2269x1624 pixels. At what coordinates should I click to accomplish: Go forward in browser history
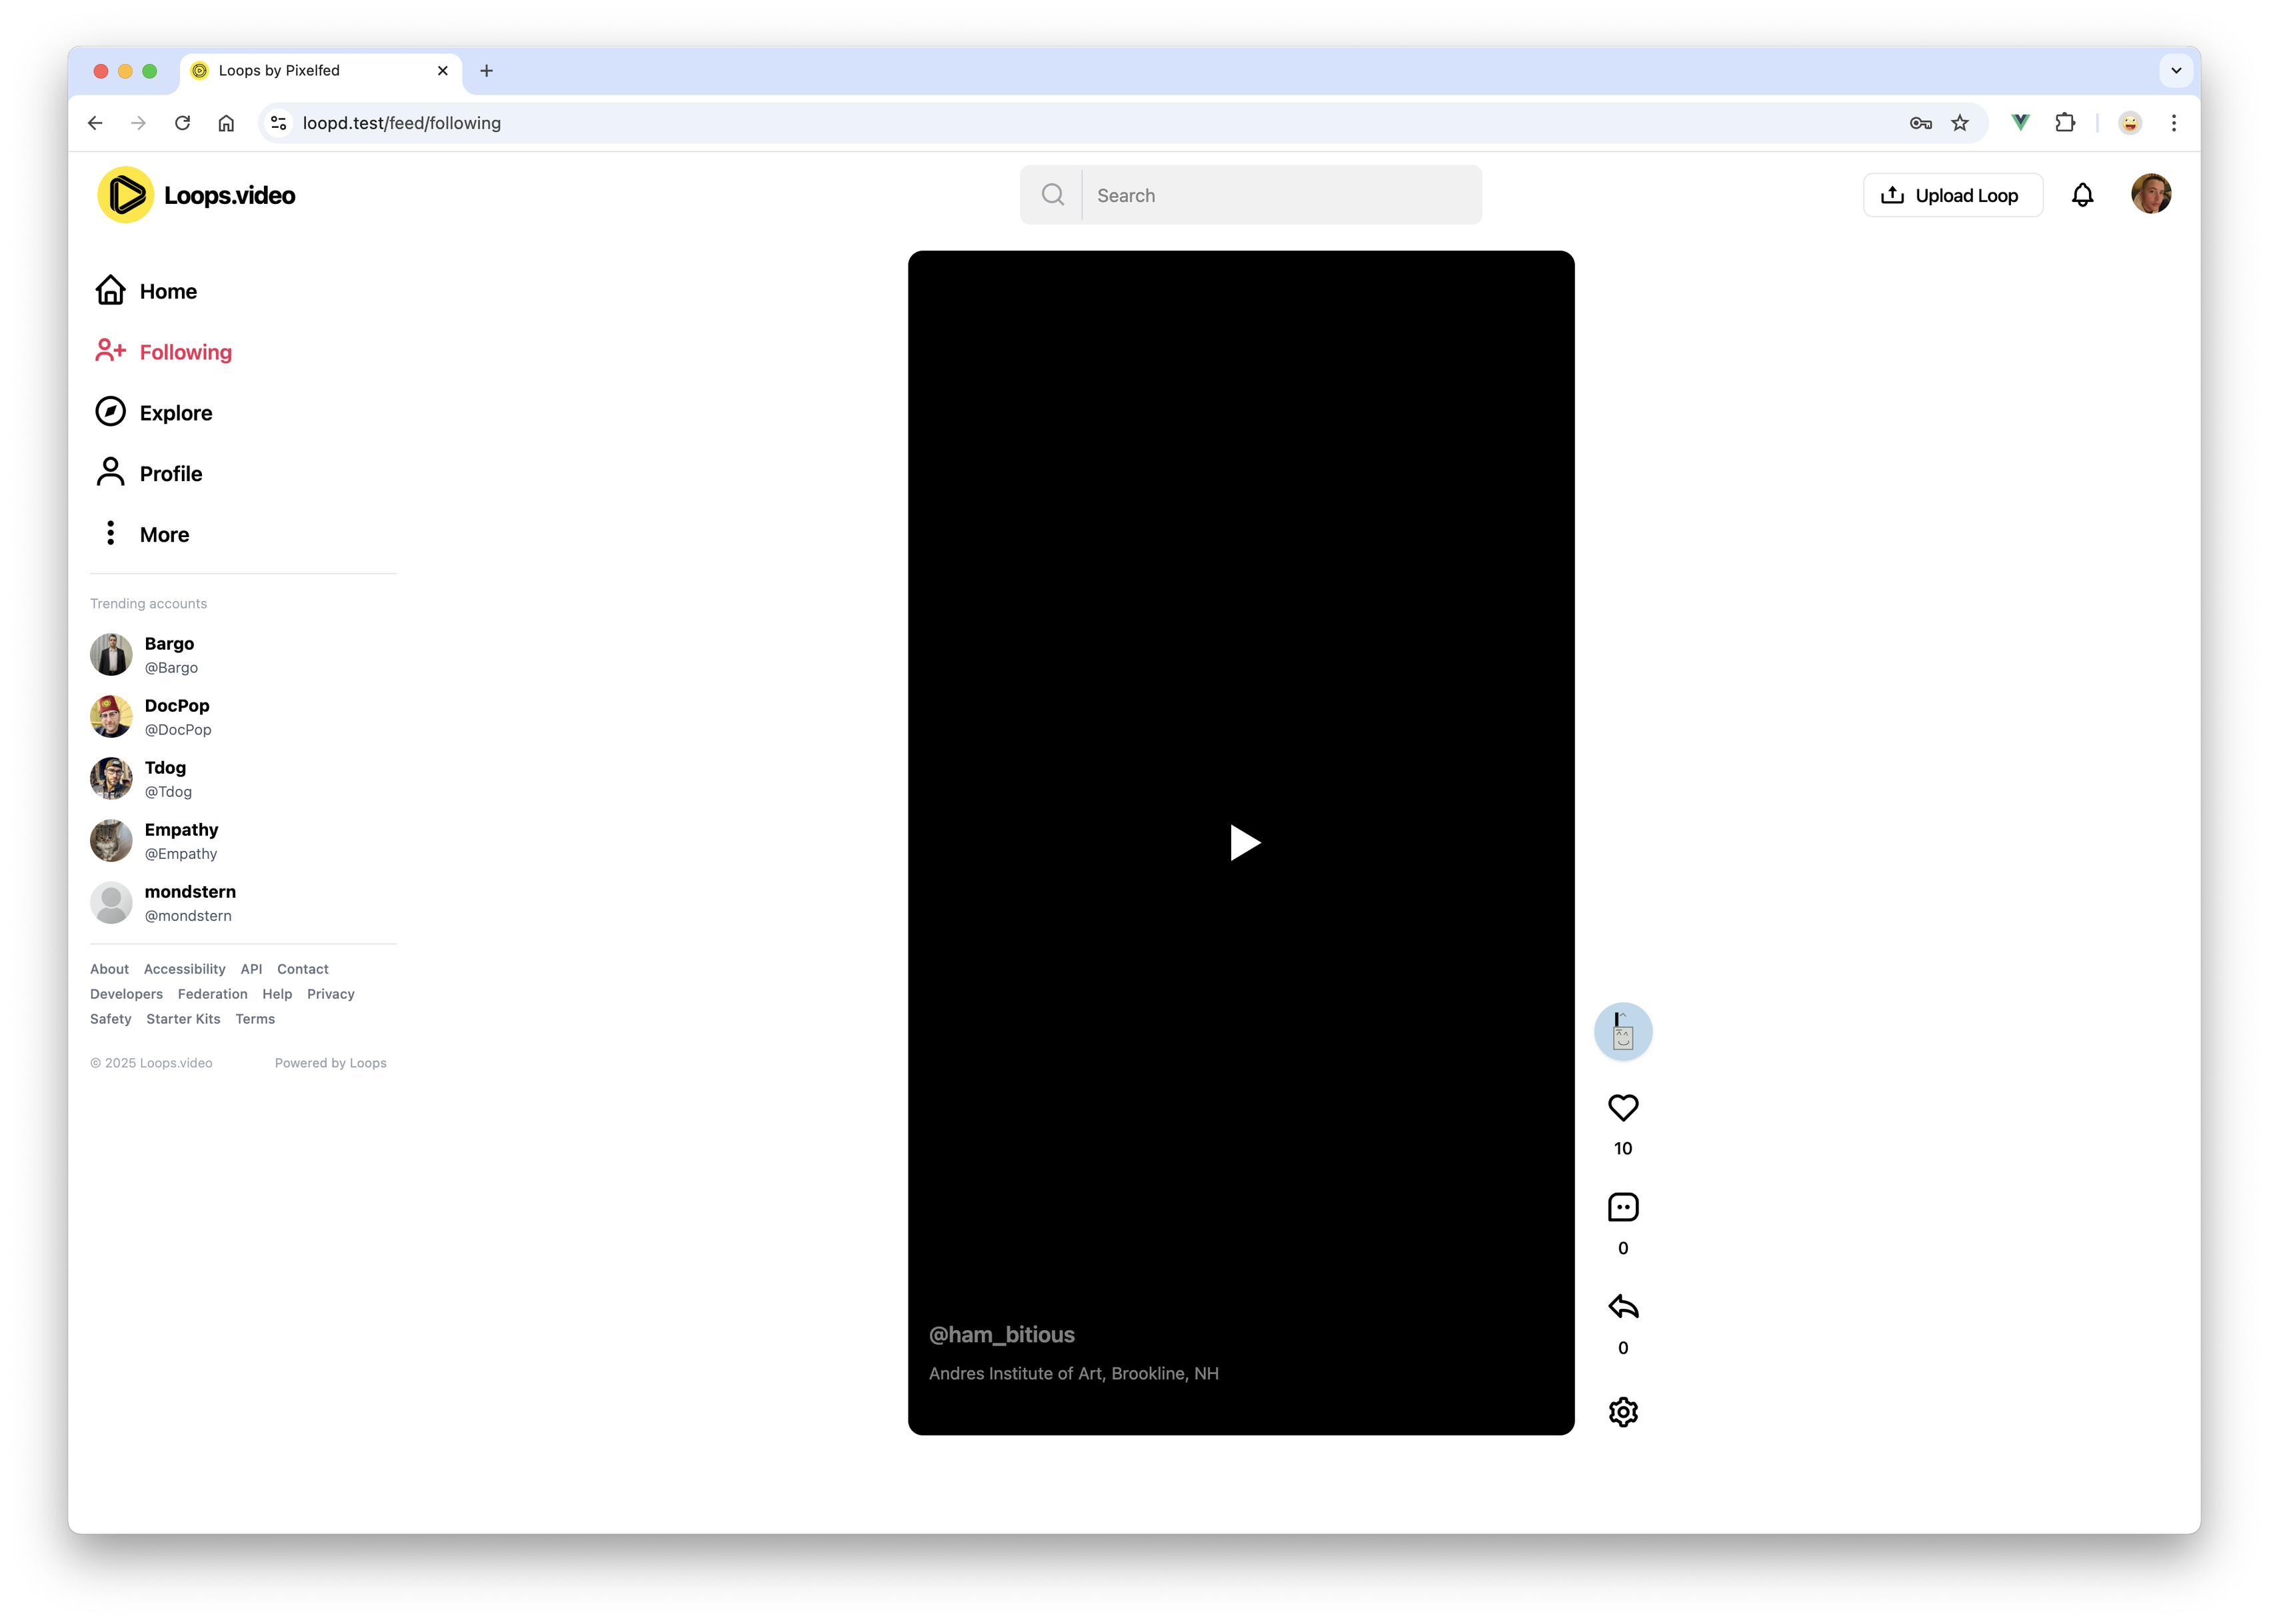coord(138,123)
